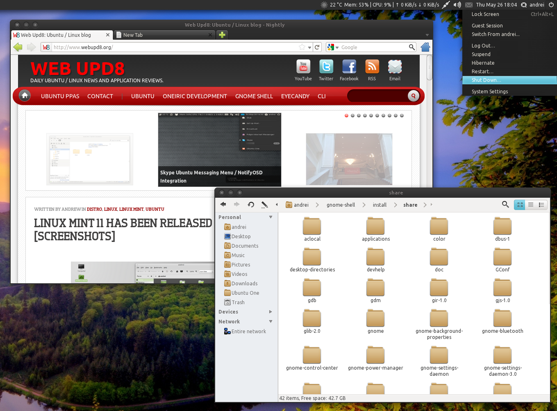This screenshot has height=411, width=557.
Task: Click the power icon in the top panel
Action: [551, 5]
